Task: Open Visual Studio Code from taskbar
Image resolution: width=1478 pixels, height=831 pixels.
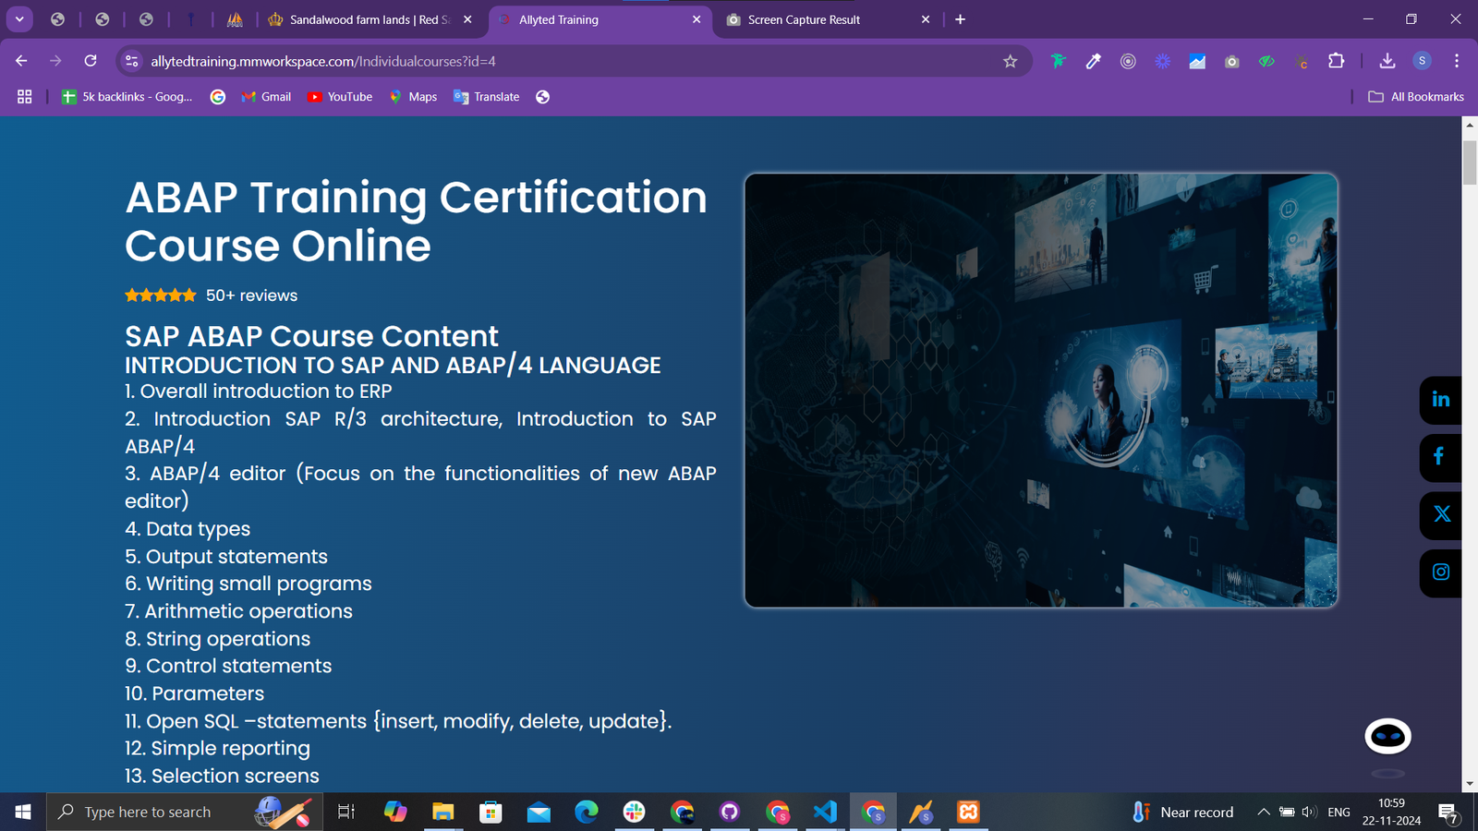Action: tap(825, 812)
